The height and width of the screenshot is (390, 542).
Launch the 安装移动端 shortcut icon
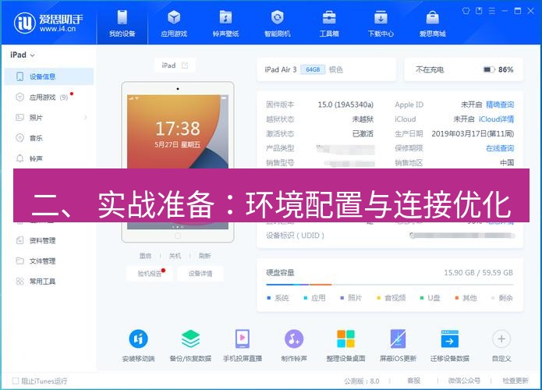138,339
